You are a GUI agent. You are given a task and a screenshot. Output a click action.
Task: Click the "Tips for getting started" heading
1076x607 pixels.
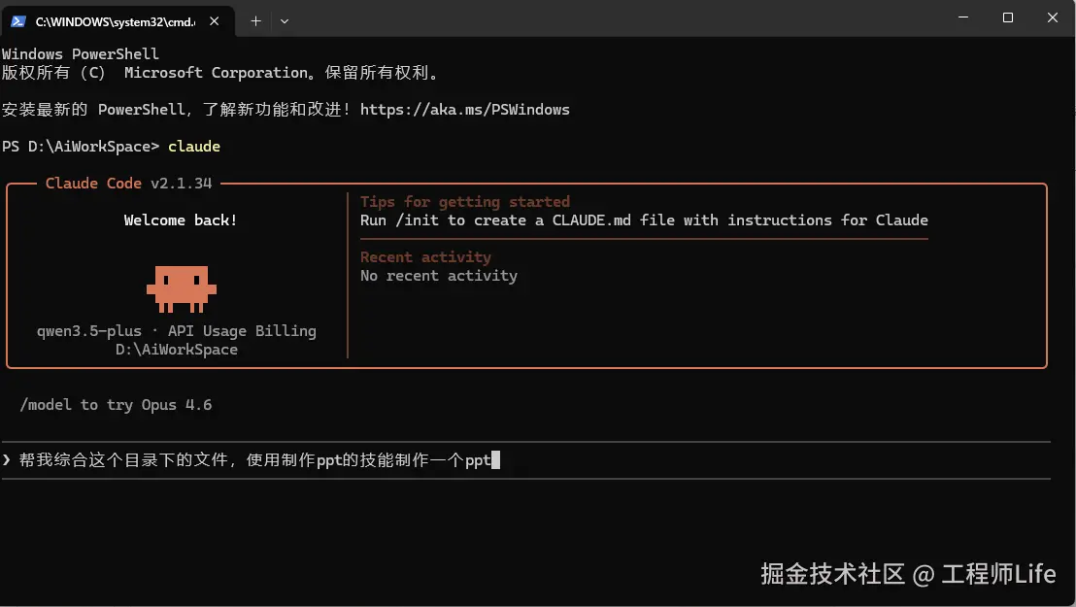pyautogui.click(x=464, y=202)
